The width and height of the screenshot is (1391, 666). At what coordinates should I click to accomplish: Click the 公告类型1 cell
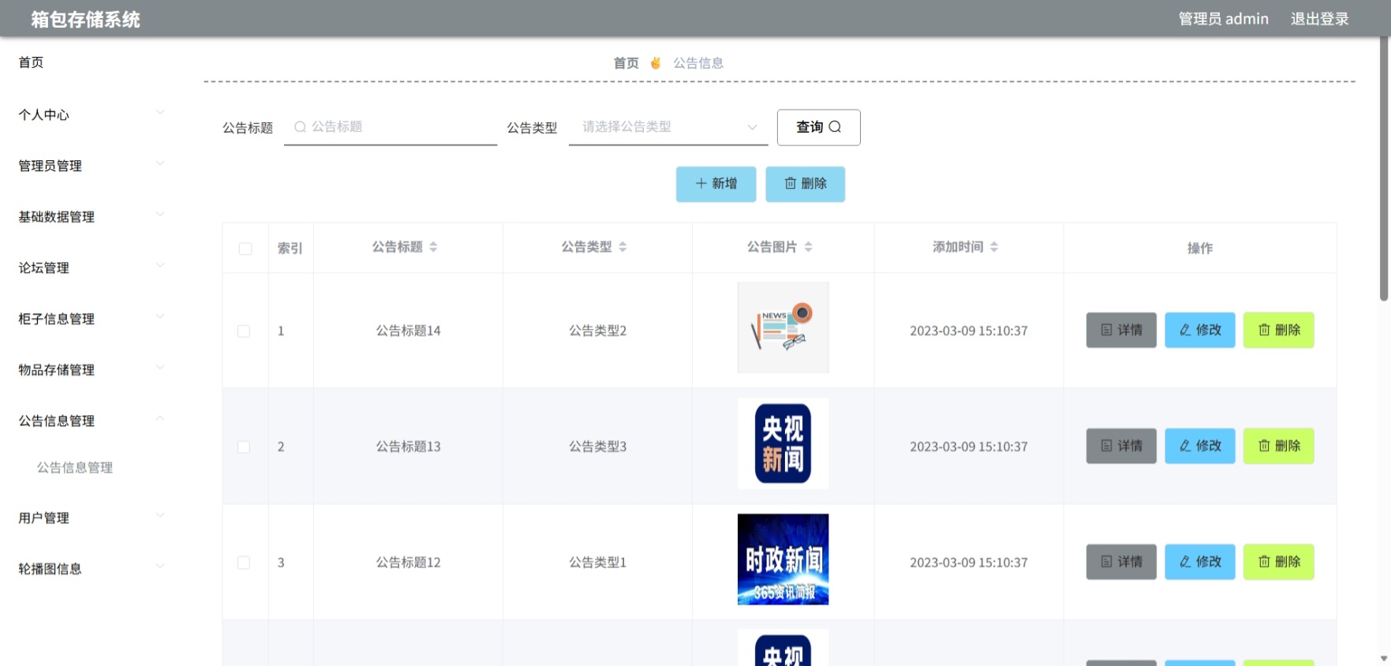point(597,563)
